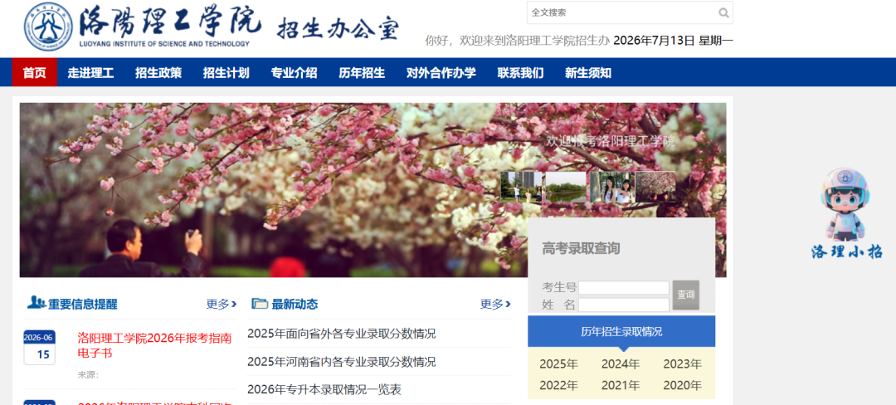
Task: Click the 高考录取查询 heading
Action: 581,248
